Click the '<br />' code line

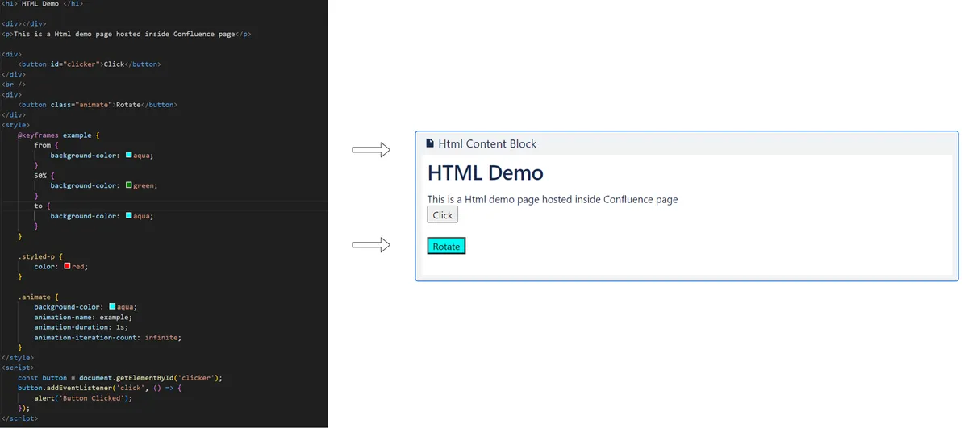coord(14,85)
